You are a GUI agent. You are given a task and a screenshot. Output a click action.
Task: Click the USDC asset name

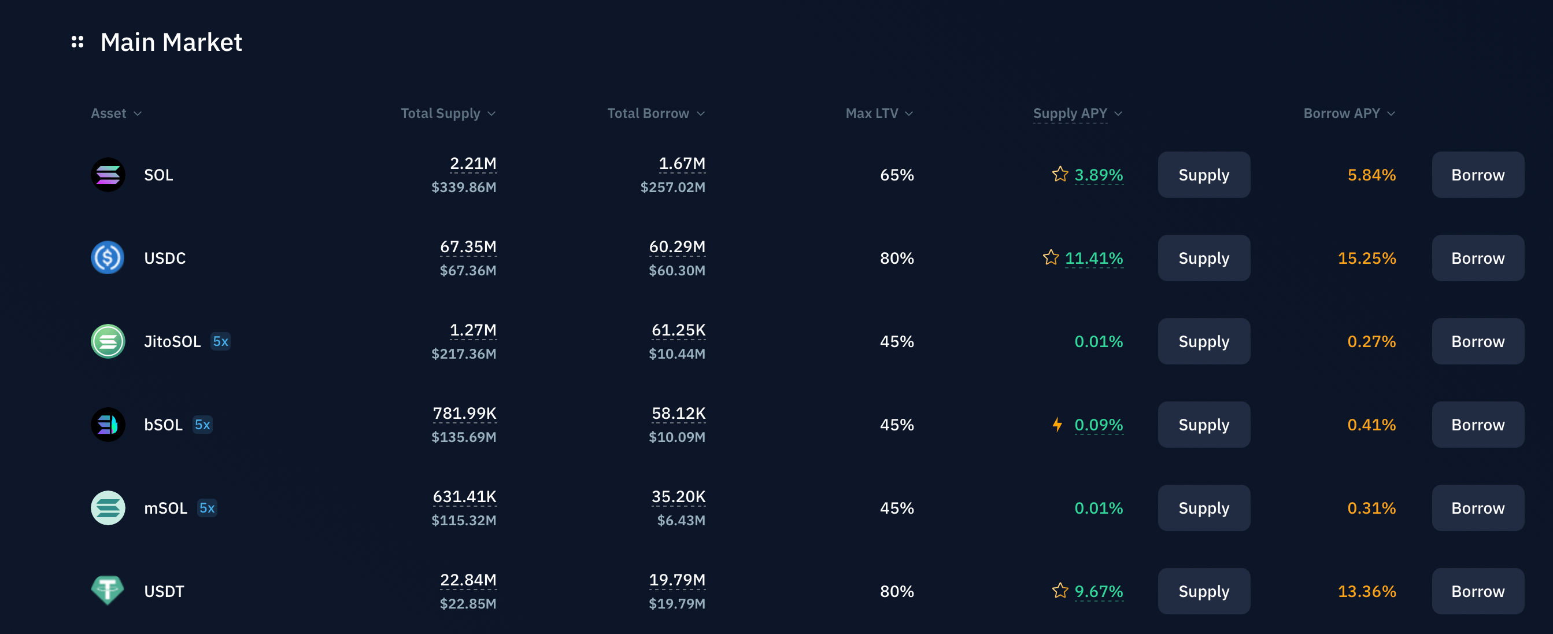[165, 258]
